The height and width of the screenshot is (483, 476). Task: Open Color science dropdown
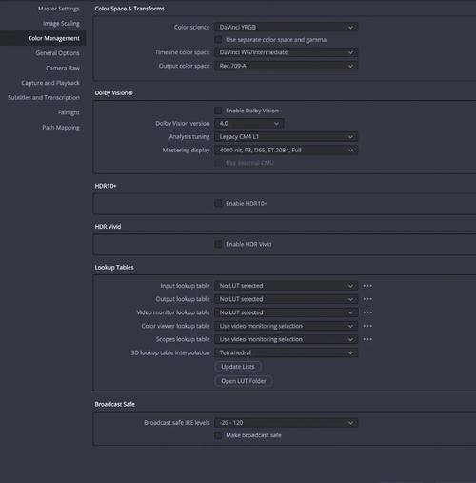tap(286, 27)
